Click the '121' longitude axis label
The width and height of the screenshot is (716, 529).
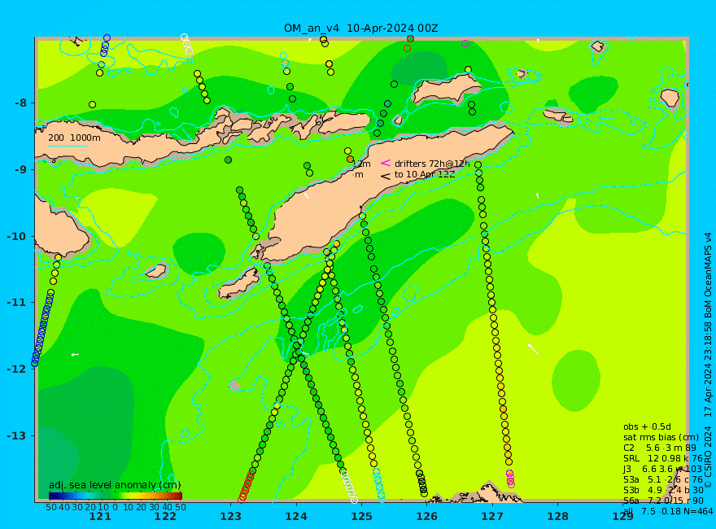tap(100, 516)
